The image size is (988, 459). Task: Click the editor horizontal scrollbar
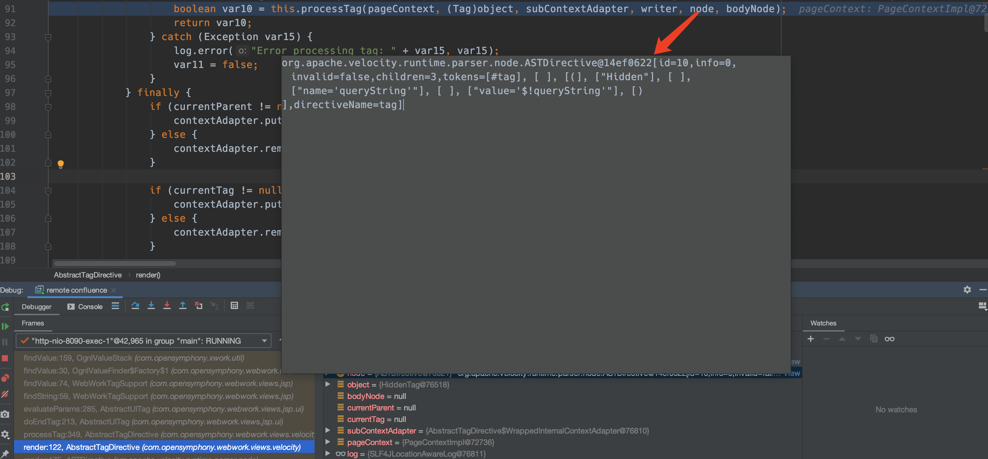point(115,263)
